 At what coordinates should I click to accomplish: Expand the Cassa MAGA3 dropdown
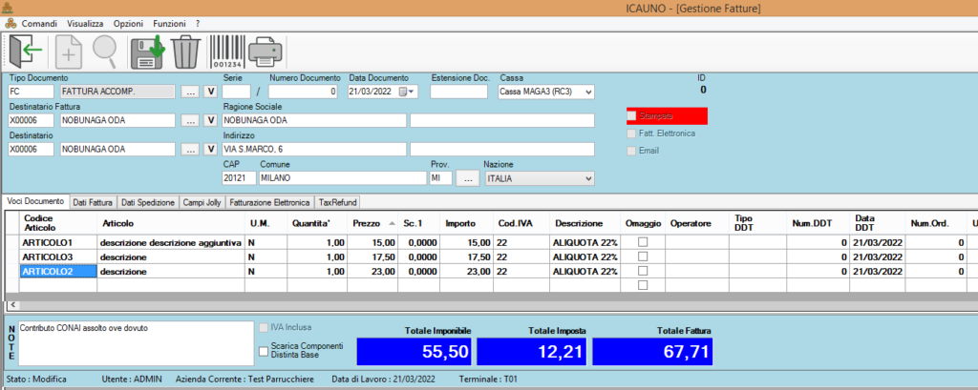pos(587,92)
